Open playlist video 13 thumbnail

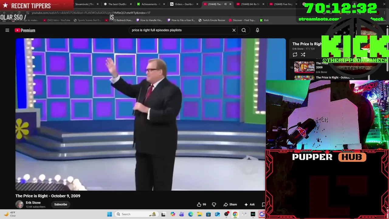[x=304, y=67]
